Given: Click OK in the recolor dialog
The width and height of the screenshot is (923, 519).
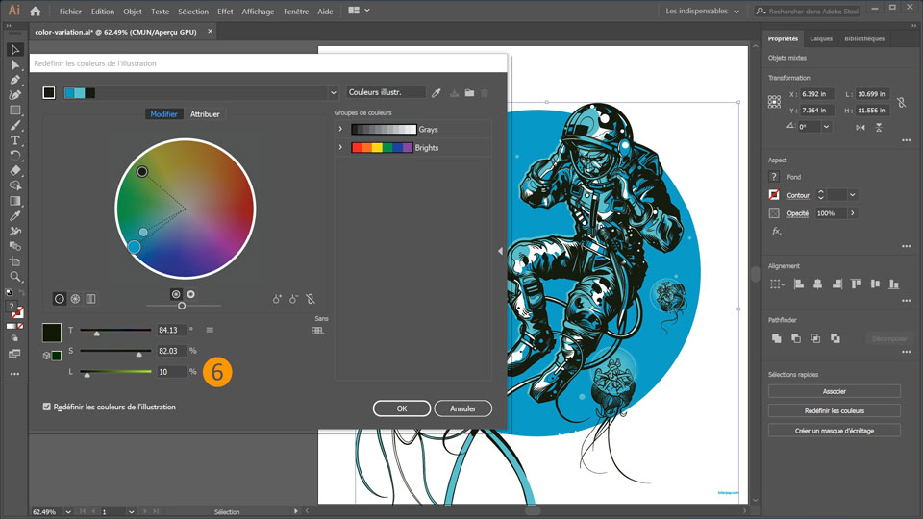Looking at the screenshot, I should pos(402,408).
